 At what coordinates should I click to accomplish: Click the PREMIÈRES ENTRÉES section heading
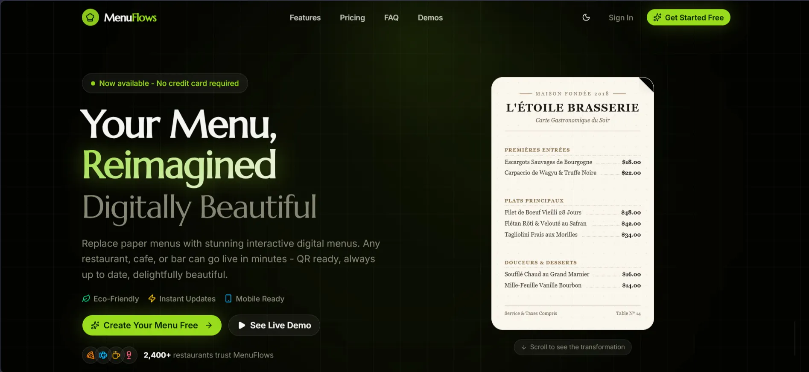(x=537, y=150)
